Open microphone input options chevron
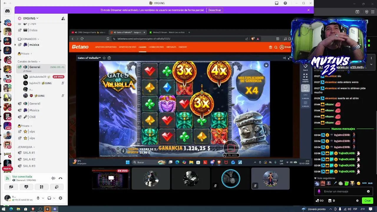Screen dimensions: 377x212 (x=43, y=198)
